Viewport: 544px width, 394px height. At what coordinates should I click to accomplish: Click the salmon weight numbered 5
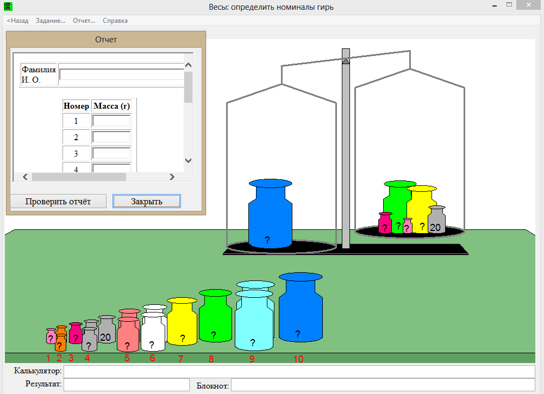tap(128, 332)
